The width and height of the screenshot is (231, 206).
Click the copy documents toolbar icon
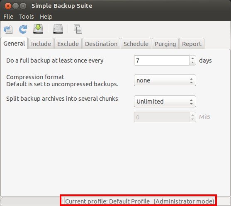tap(78, 29)
